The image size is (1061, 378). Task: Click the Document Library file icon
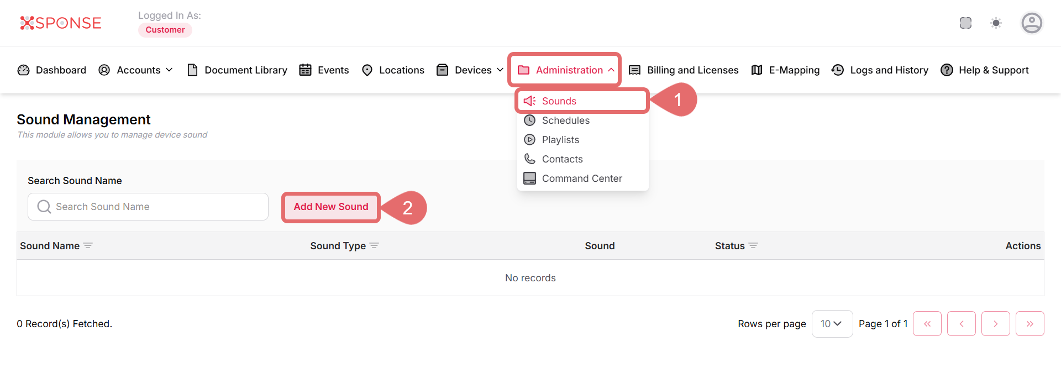click(x=192, y=70)
